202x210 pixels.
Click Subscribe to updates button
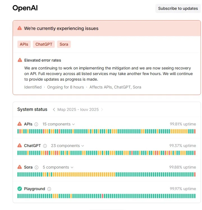tap(178, 8)
